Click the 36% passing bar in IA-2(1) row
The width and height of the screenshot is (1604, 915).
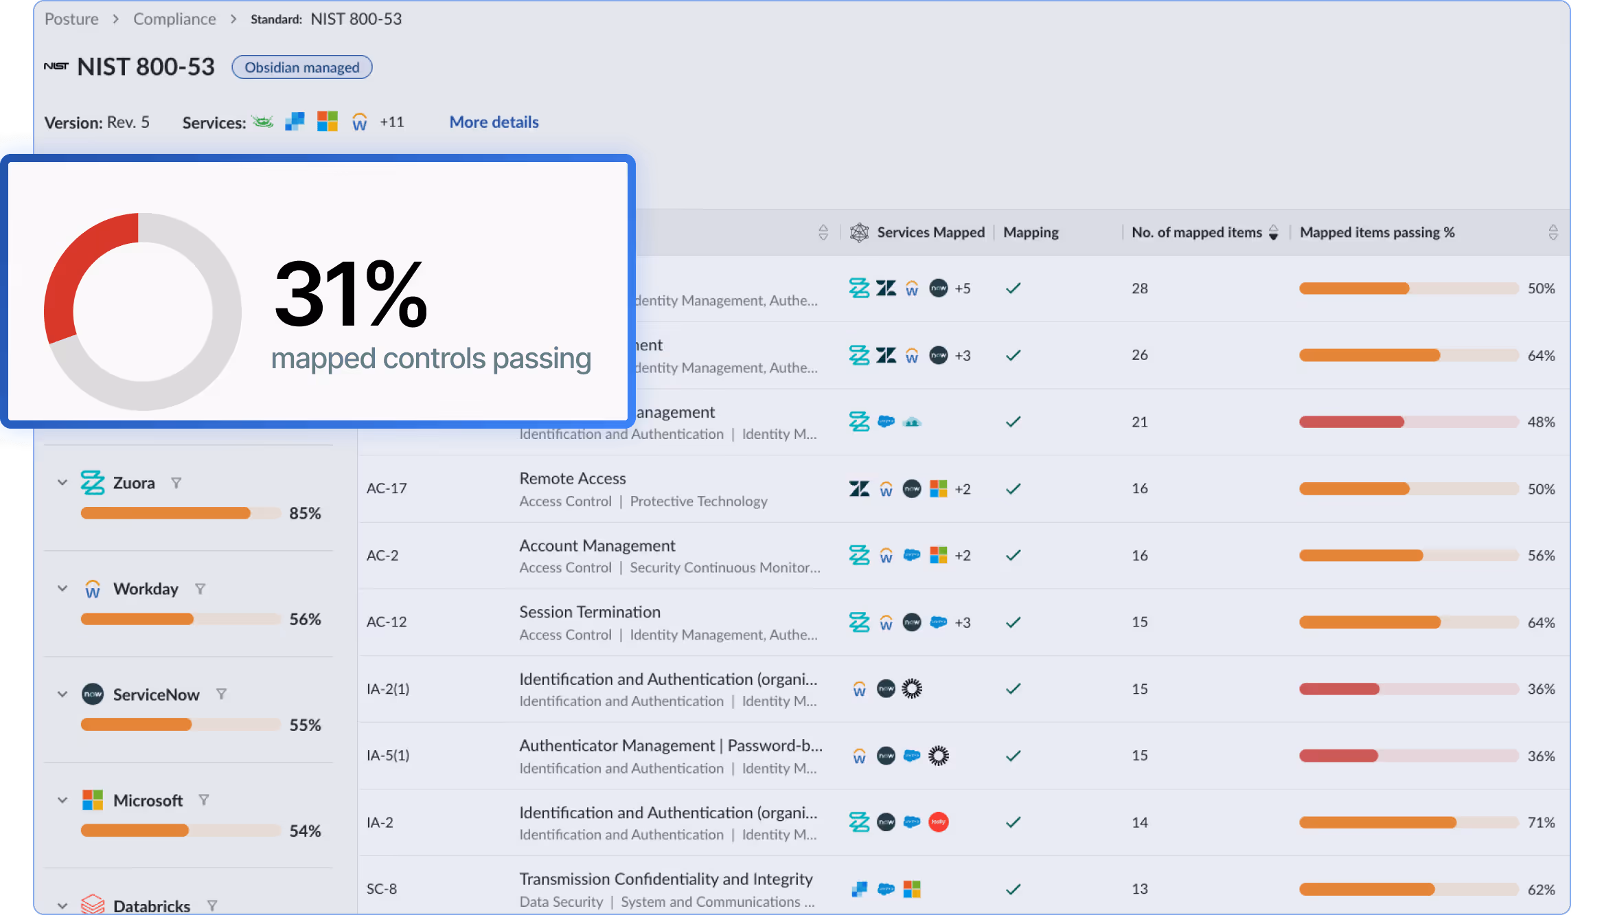point(1409,689)
